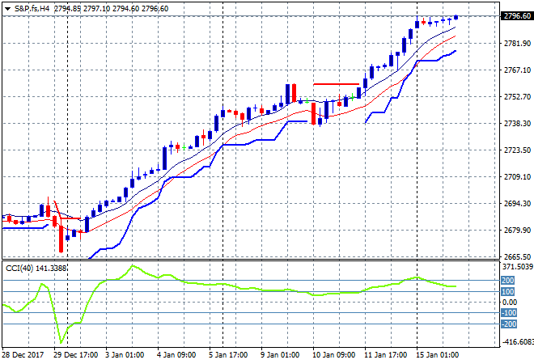Viewport: 534px width, 364px height.
Task: Click the 2679.90 price axis label
Action: 517,231
